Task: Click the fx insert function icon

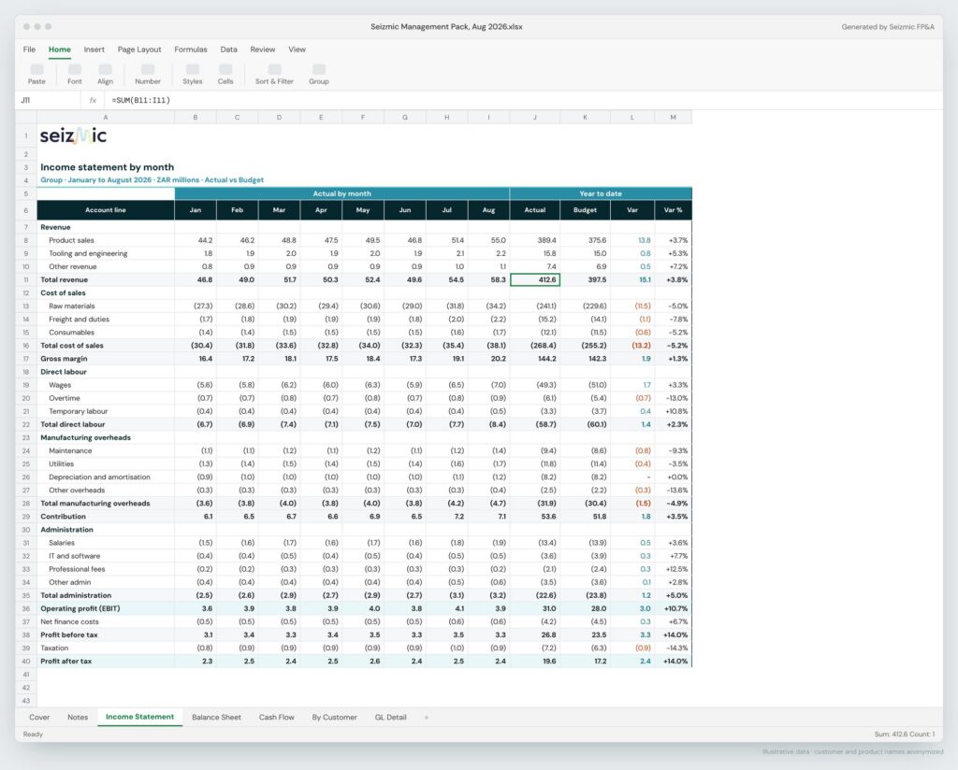Action: pos(93,100)
